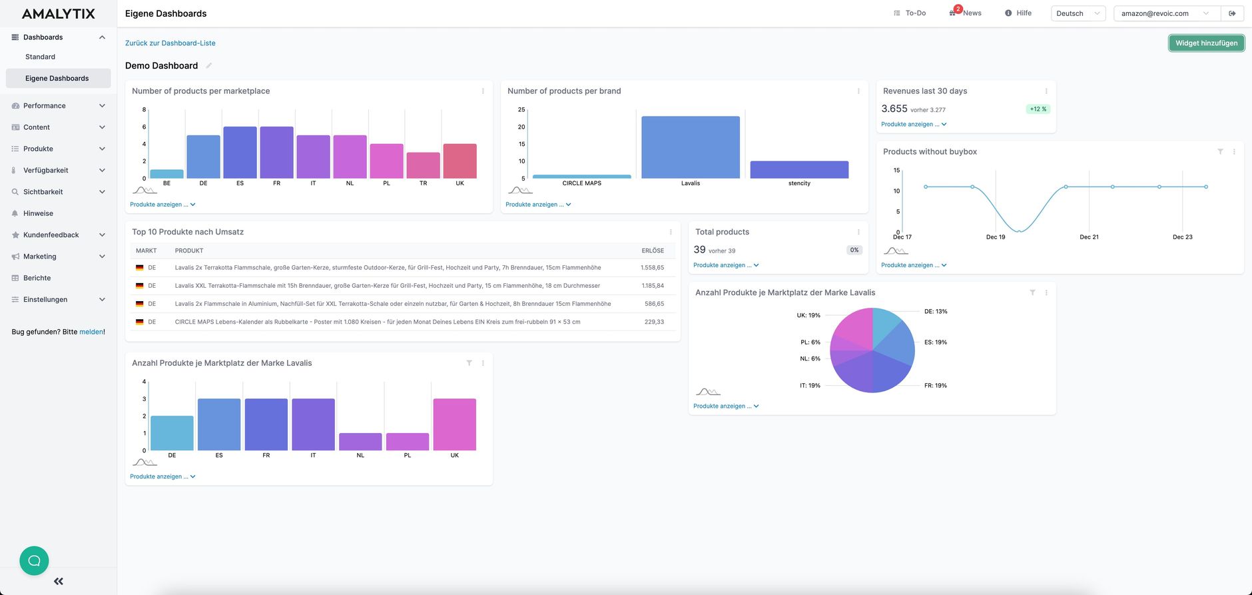Open the chat support bubble
Screen dimensions: 1252x595
pyautogui.click(x=34, y=560)
